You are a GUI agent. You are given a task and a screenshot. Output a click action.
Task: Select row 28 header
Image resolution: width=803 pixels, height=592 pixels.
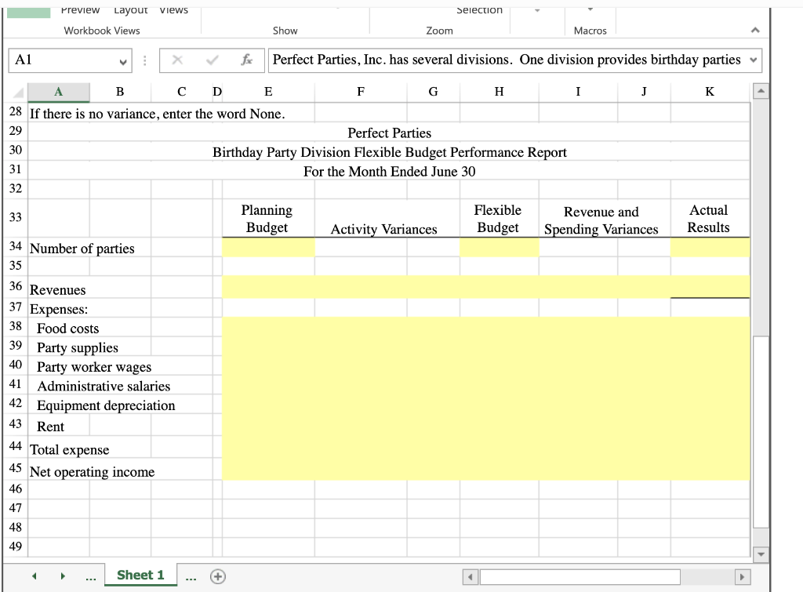[16, 112]
